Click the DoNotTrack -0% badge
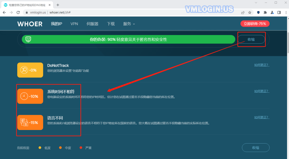Screen dimensions: 289x159 coord(30,70)
